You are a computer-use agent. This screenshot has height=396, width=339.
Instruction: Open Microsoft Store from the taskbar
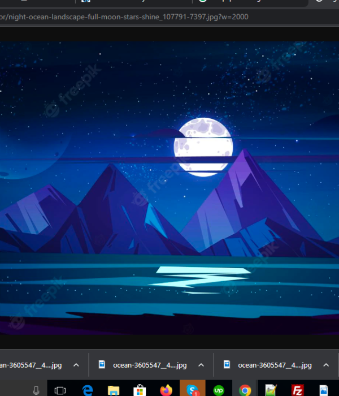140,390
